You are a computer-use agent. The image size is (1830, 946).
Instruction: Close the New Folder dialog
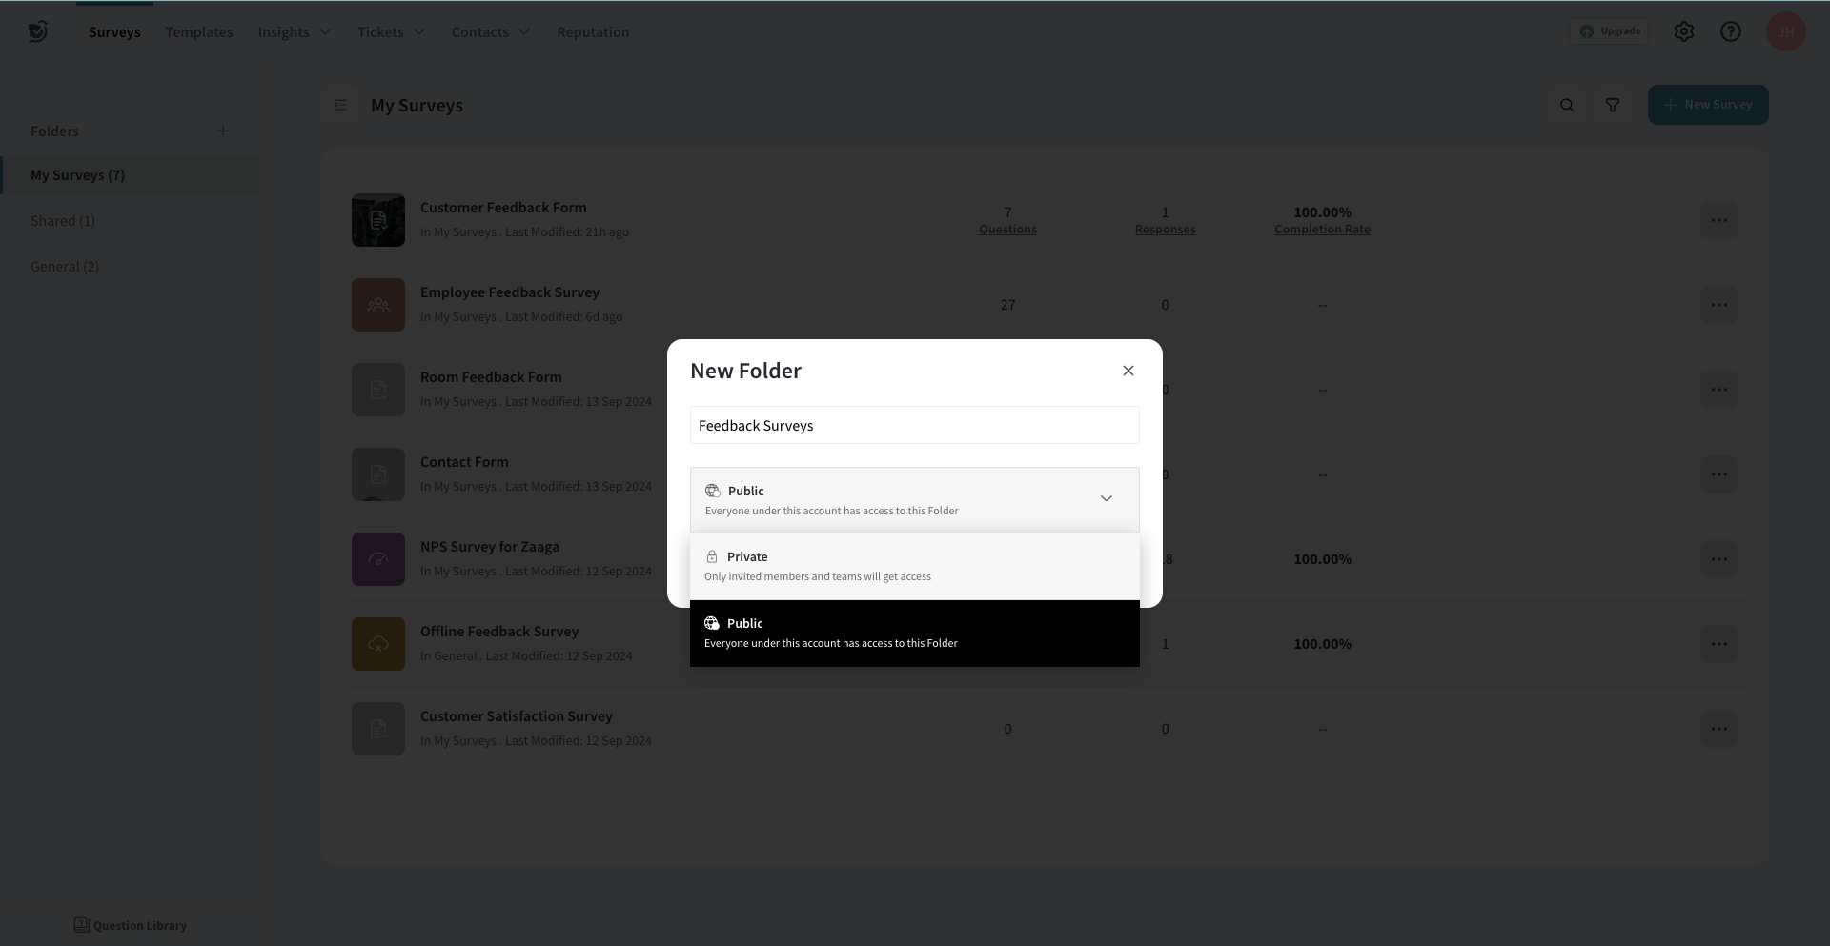[x=1128, y=371]
